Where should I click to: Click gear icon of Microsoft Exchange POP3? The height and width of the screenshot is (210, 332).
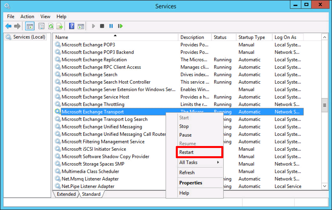point(57,44)
